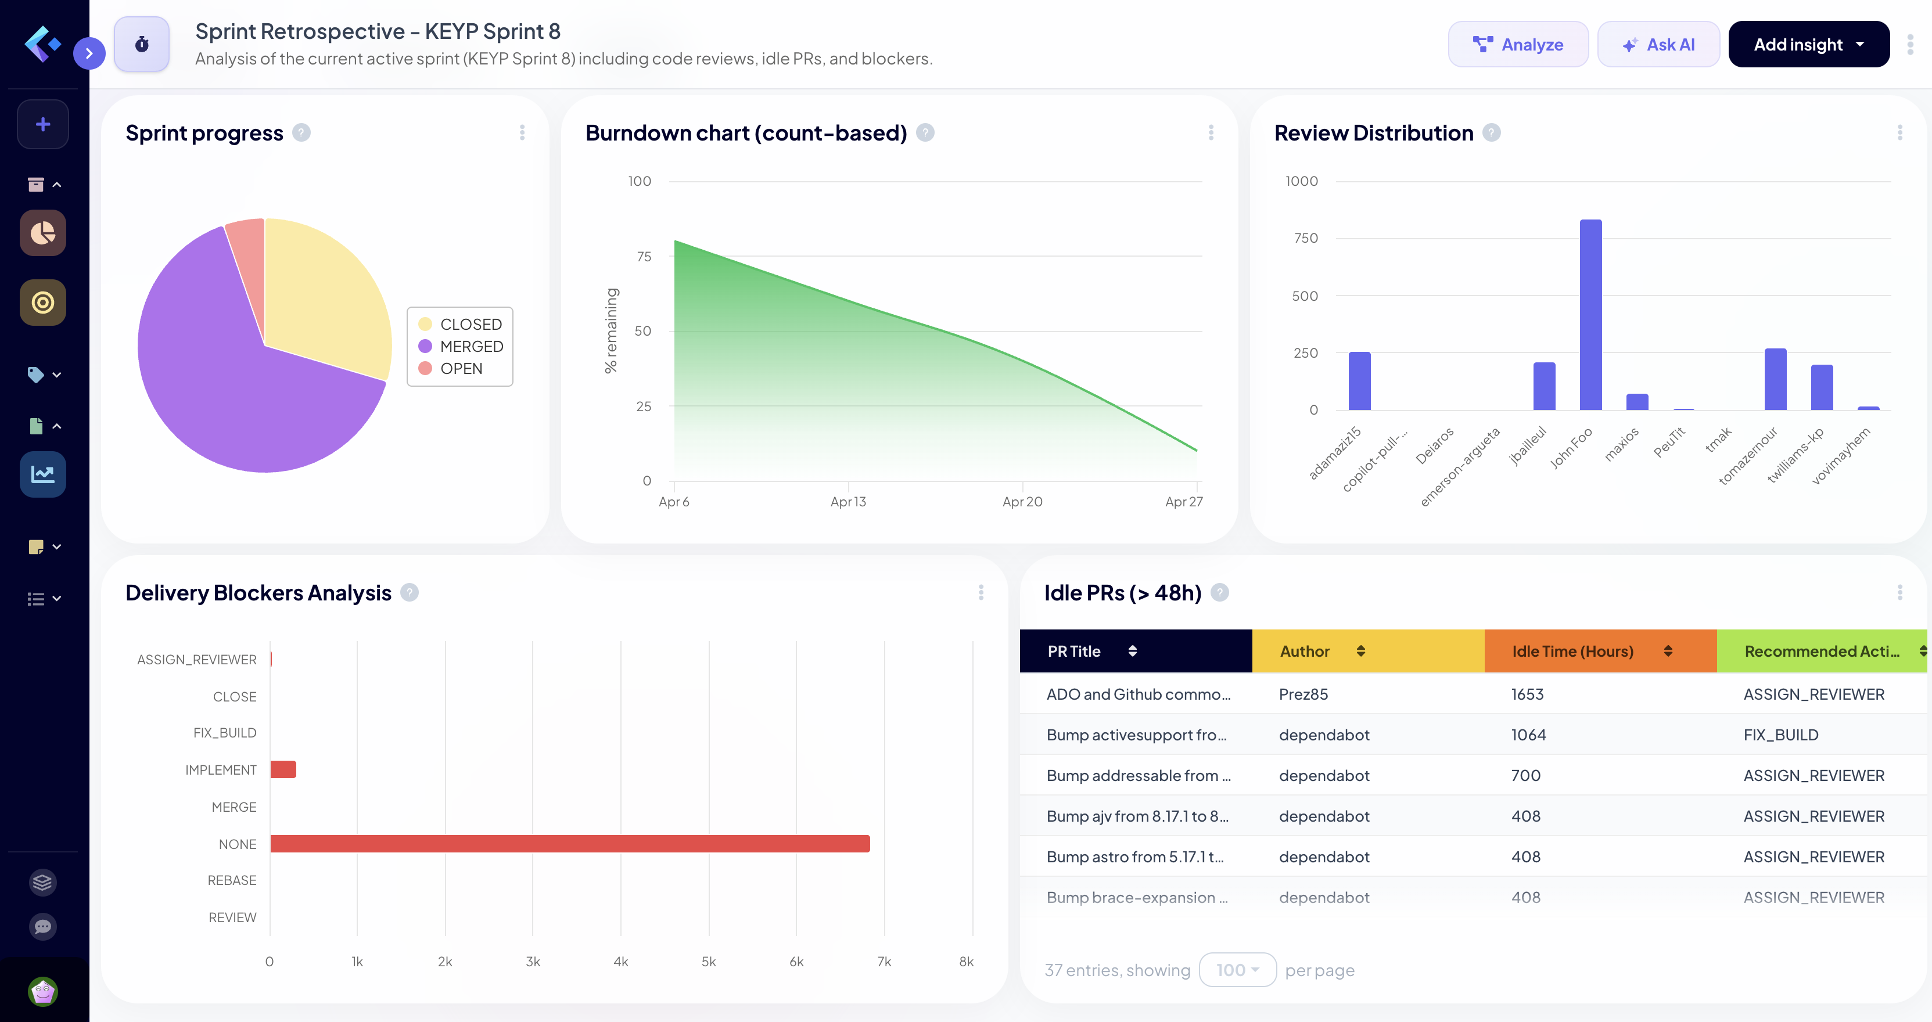This screenshot has width=1932, height=1022.
Task: Click the 'Idle PRs (> 48h)' card title
Action: (x=1123, y=592)
